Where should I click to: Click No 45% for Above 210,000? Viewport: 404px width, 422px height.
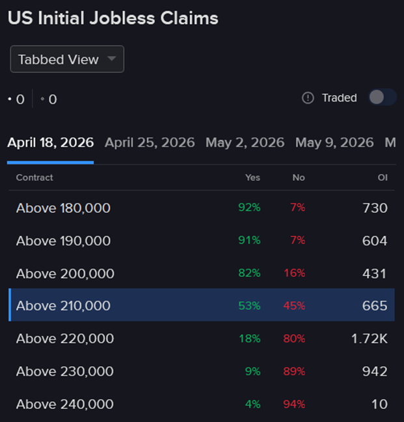pos(294,305)
